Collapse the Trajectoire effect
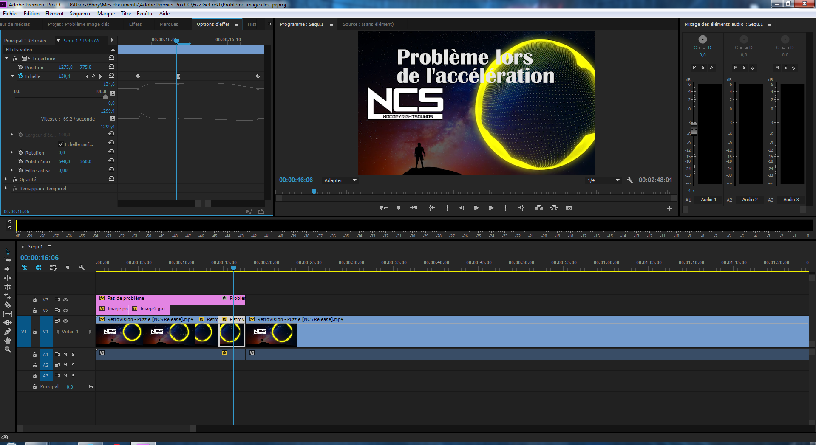The image size is (816, 445). 7,58
